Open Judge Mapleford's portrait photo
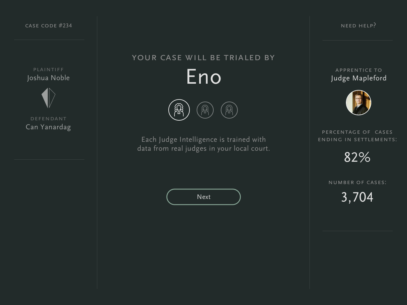Viewport: 407px width, 305px height. click(x=358, y=102)
